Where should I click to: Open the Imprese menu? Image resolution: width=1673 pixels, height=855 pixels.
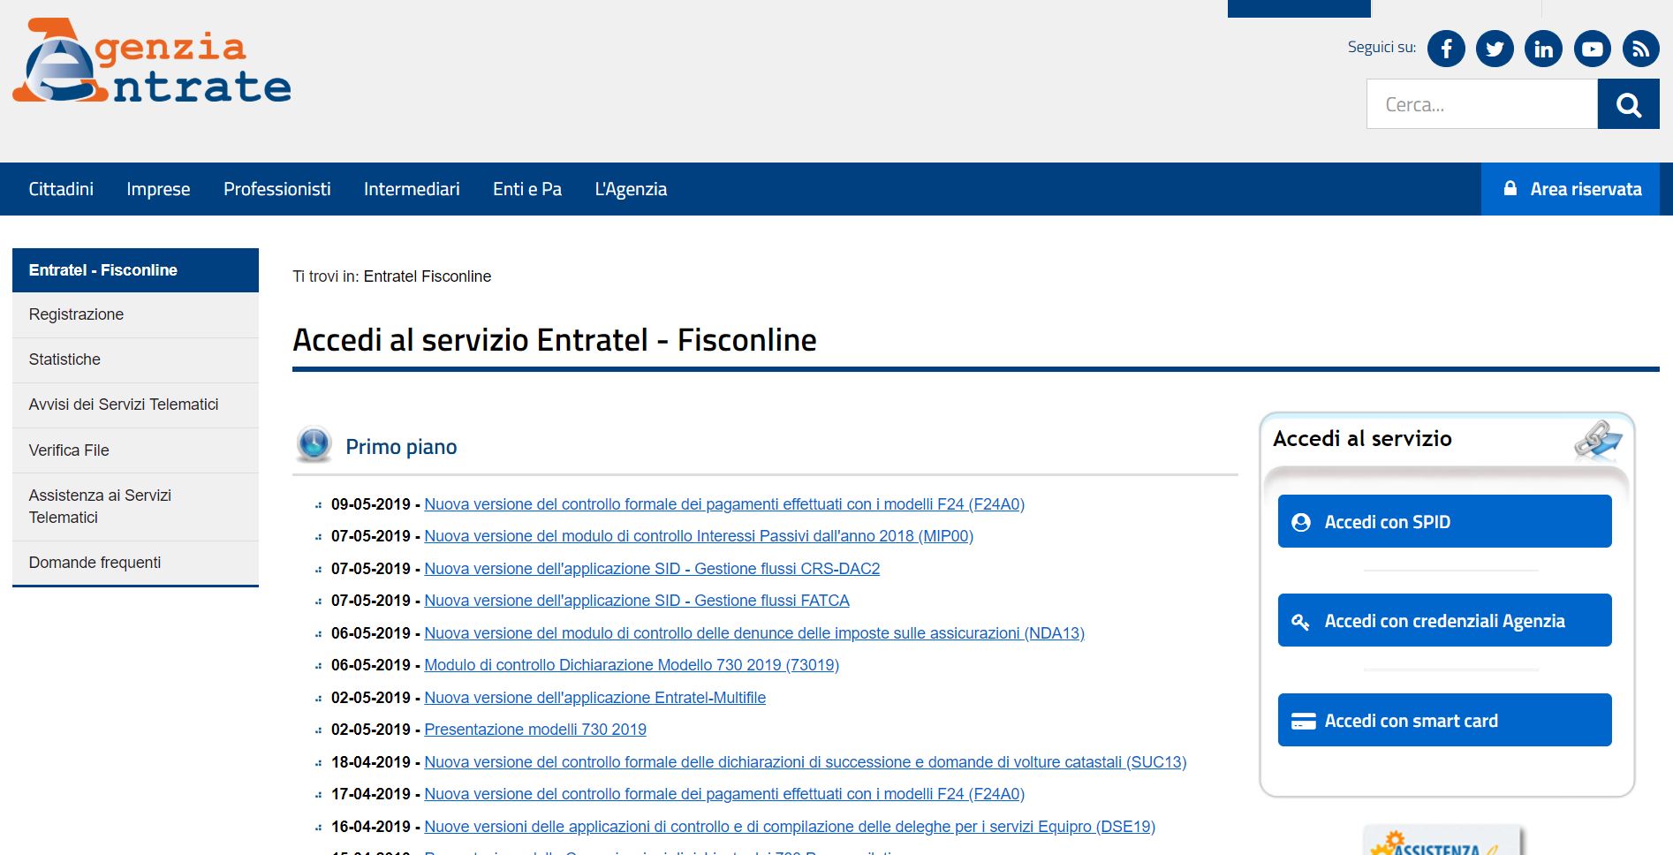[x=158, y=189]
